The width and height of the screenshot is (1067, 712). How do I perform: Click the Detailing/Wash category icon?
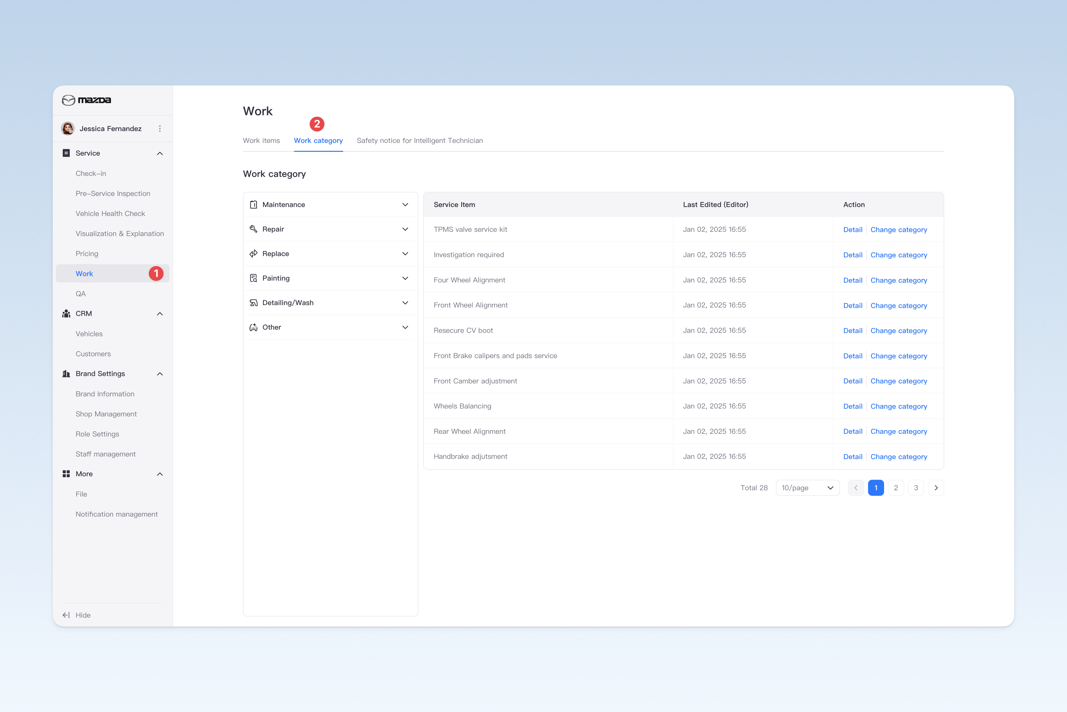(254, 303)
